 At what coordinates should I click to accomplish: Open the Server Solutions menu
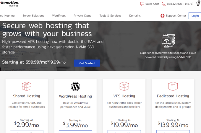pos(33,16)
